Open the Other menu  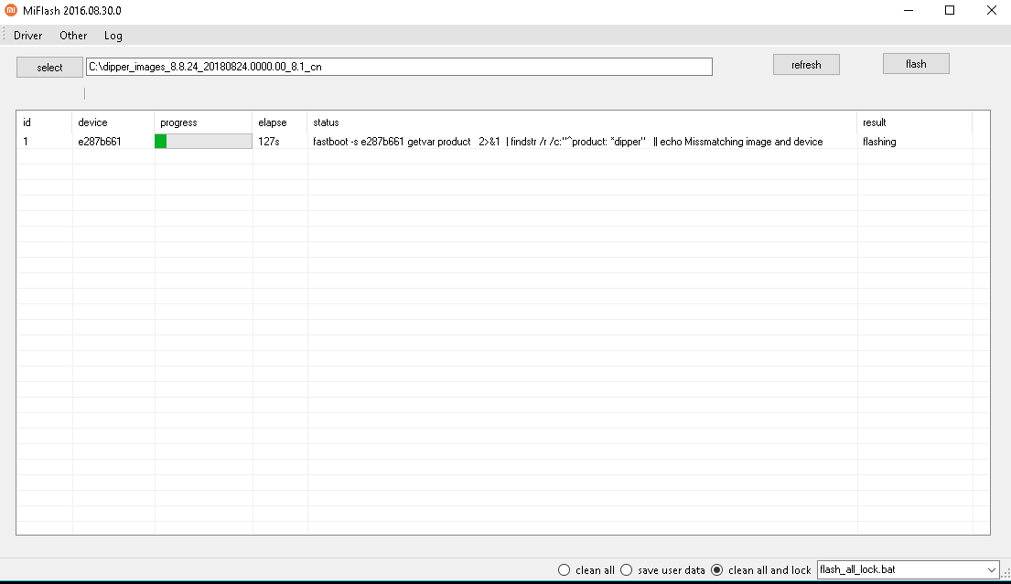point(73,36)
